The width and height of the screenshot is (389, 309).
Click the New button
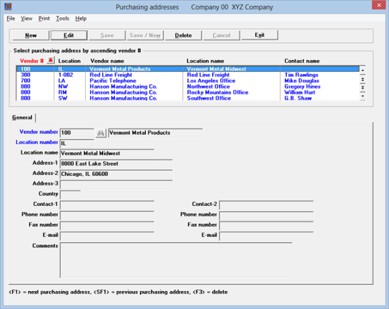pos(31,35)
